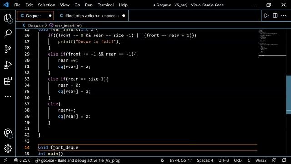Image resolution: width=291 pixels, height=164 pixels.
Task: Show warnings count in status bar
Action: pos(27,160)
